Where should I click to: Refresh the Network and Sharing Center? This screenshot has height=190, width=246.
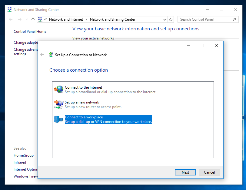pos(171,19)
